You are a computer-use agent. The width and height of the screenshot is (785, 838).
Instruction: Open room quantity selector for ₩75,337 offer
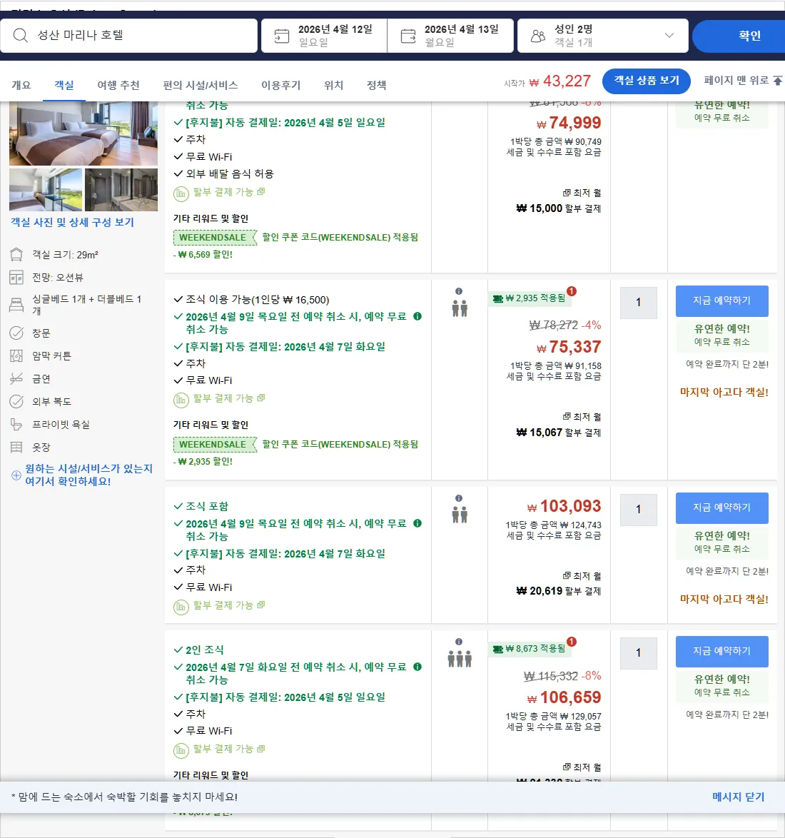638,303
